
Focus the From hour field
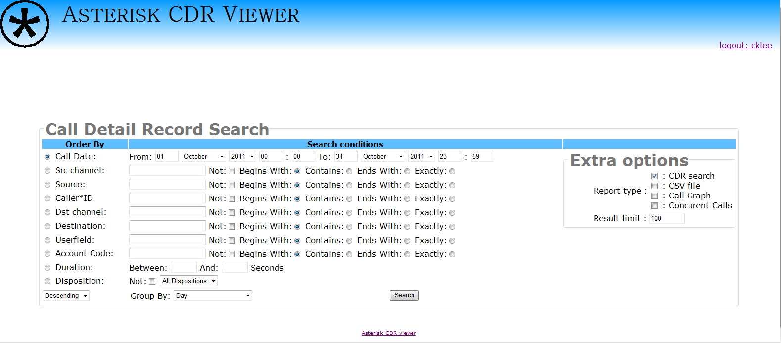(x=271, y=156)
